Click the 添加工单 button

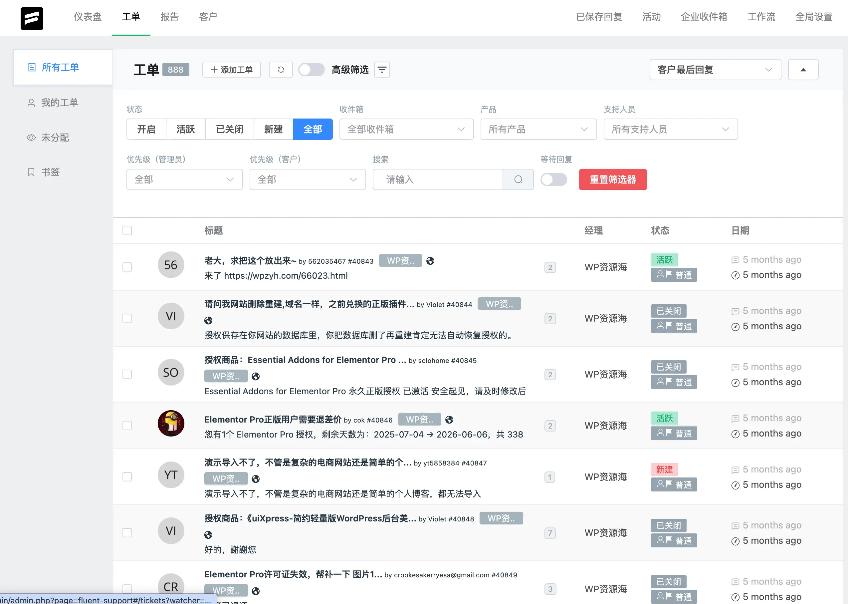231,70
